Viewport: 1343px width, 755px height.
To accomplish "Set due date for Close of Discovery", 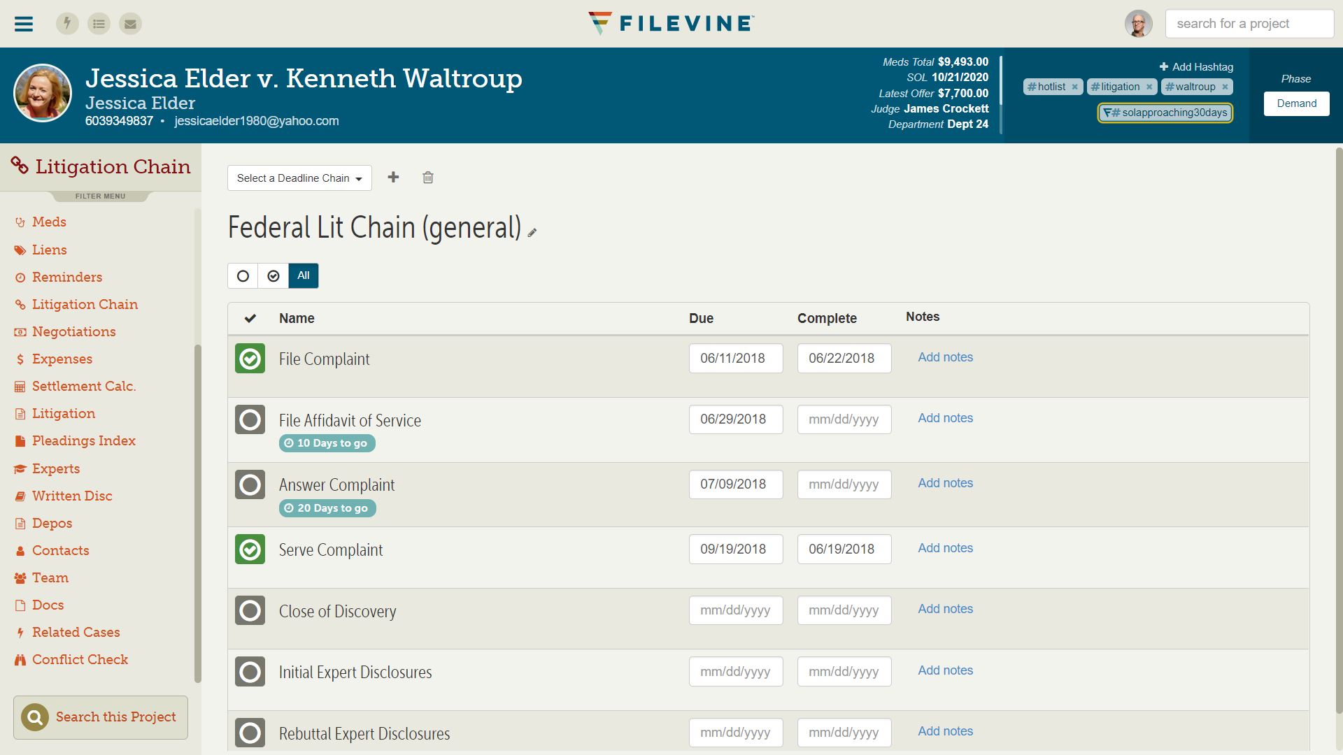I will click(x=736, y=610).
